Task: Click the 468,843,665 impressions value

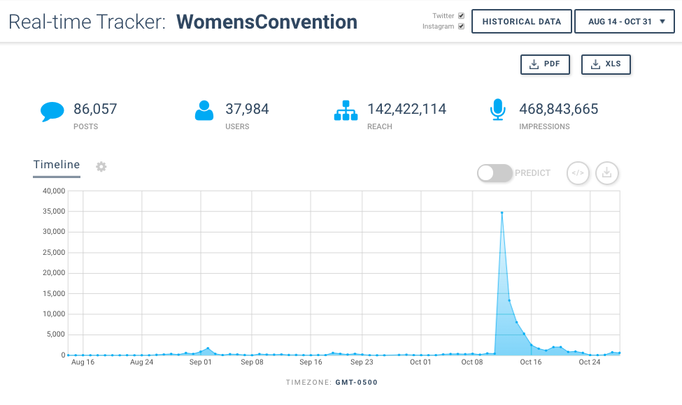Action: coord(558,109)
